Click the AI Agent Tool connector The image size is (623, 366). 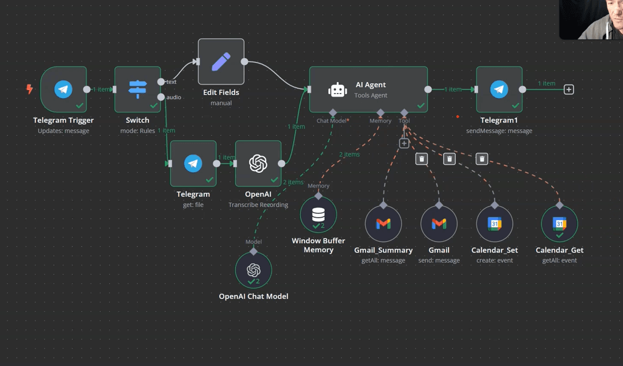pyautogui.click(x=404, y=113)
